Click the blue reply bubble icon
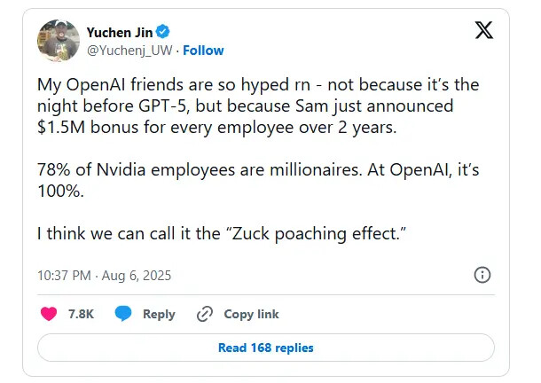This screenshot has width=541, height=383. [124, 314]
